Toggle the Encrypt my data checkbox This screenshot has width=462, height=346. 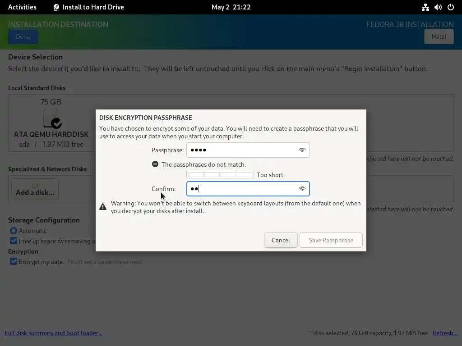coord(13,262)
